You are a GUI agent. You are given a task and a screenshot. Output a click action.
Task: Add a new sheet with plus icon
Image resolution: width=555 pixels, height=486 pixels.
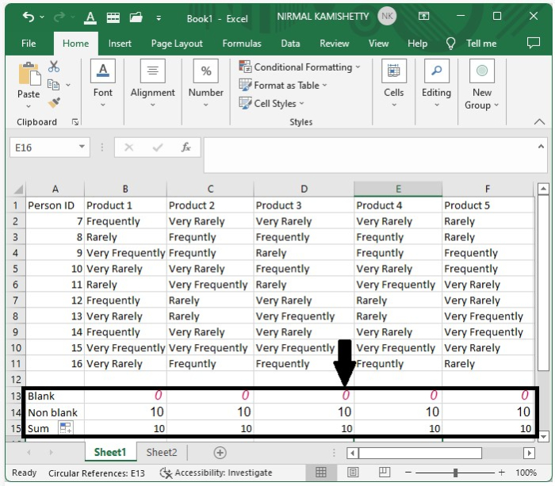coord(220,453)
